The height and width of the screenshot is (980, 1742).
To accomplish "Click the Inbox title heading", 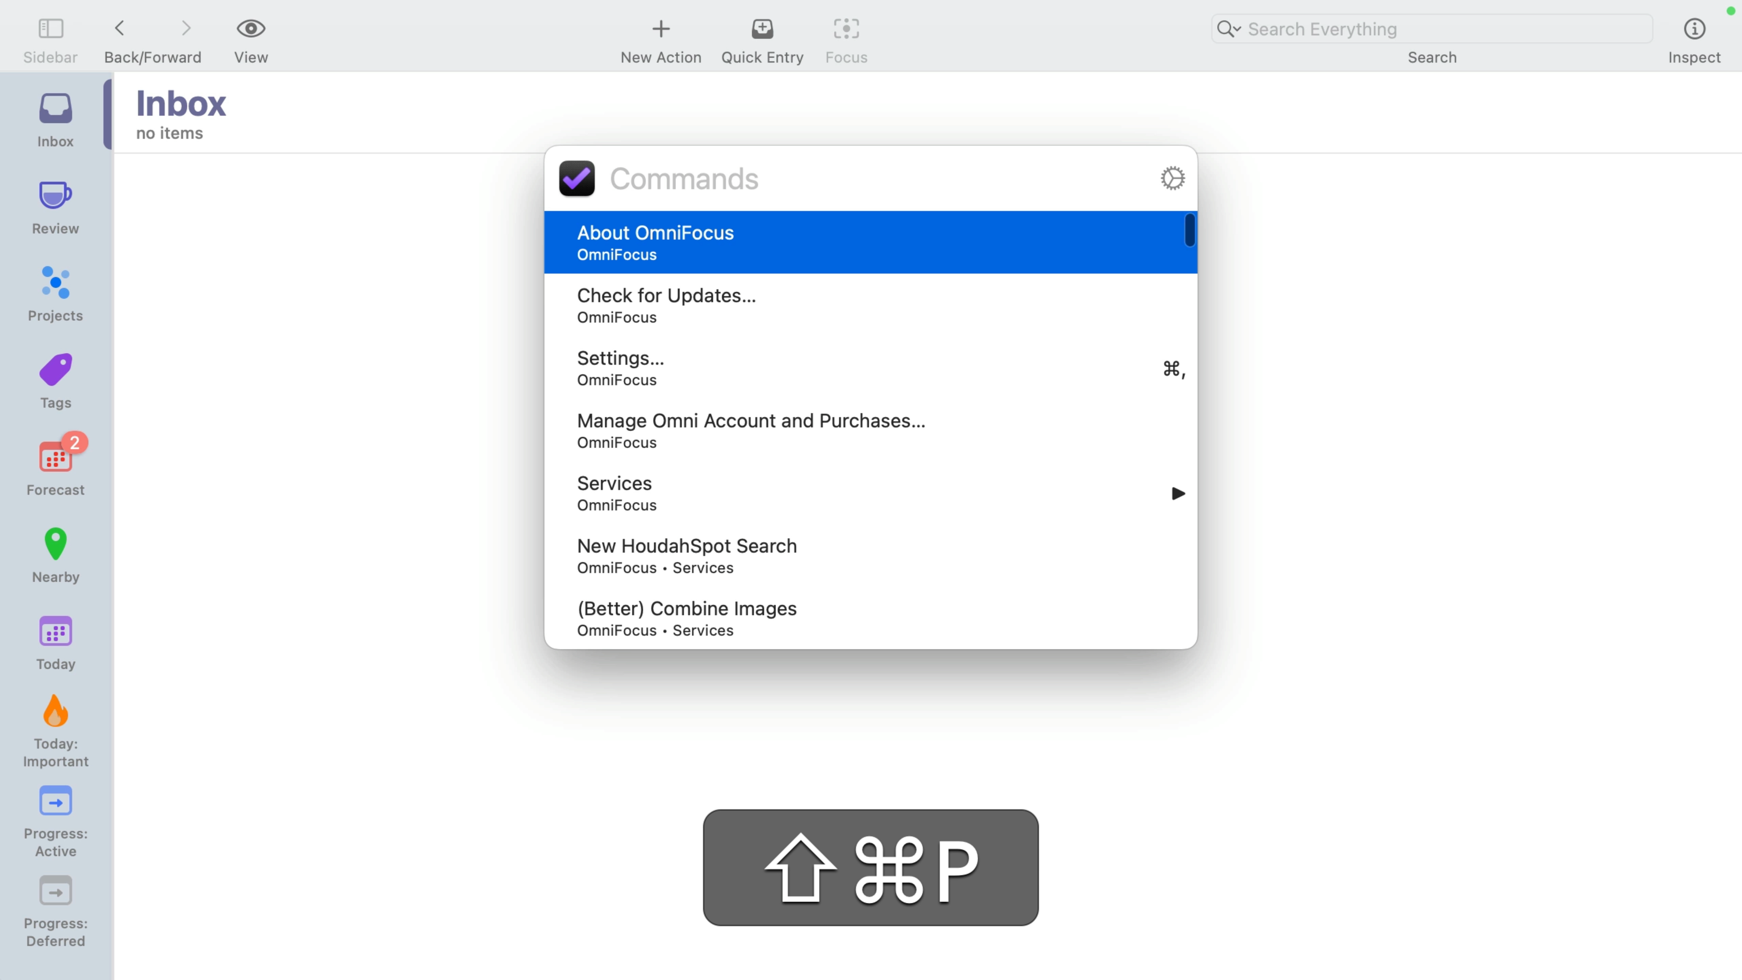I will (181, 103).
